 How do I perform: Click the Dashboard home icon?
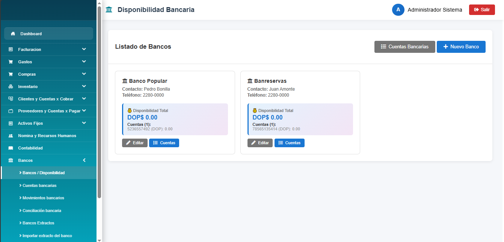pos(13,34)
